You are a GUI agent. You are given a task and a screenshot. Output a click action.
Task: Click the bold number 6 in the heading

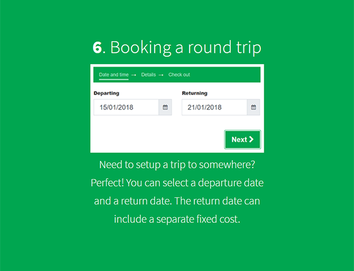[x=97, y=48]
